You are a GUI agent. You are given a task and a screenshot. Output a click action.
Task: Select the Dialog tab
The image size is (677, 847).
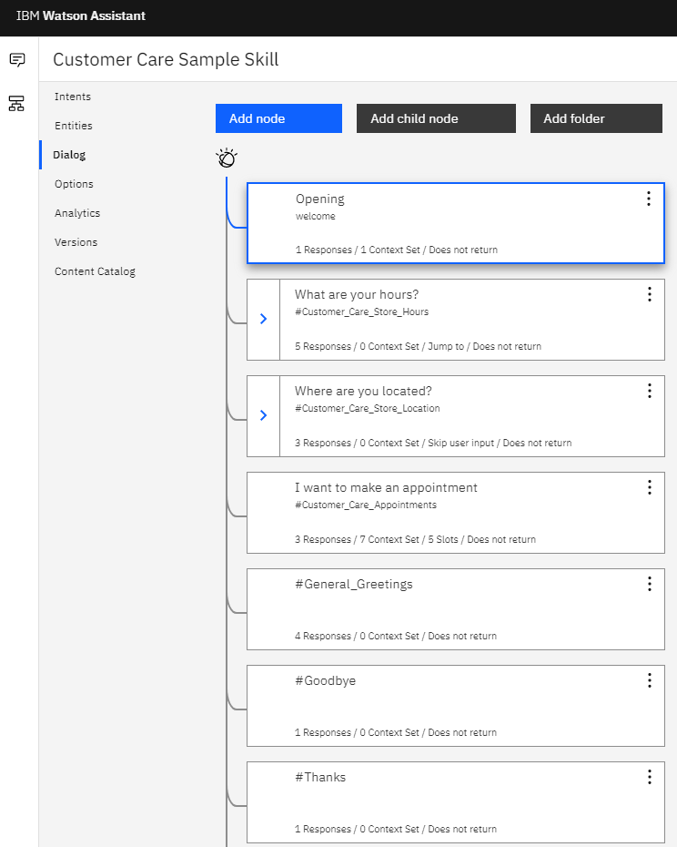click(x=69, y=155)
